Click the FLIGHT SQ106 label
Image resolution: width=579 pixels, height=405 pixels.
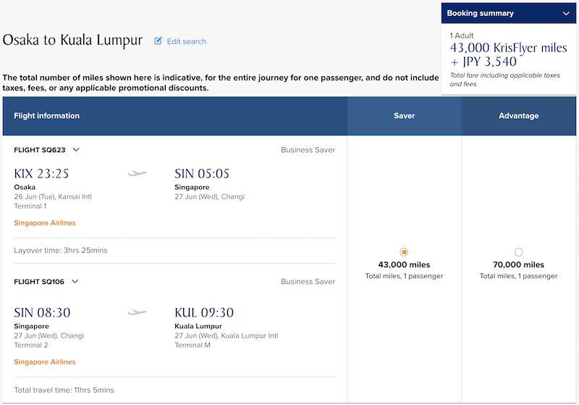[39, 282]
